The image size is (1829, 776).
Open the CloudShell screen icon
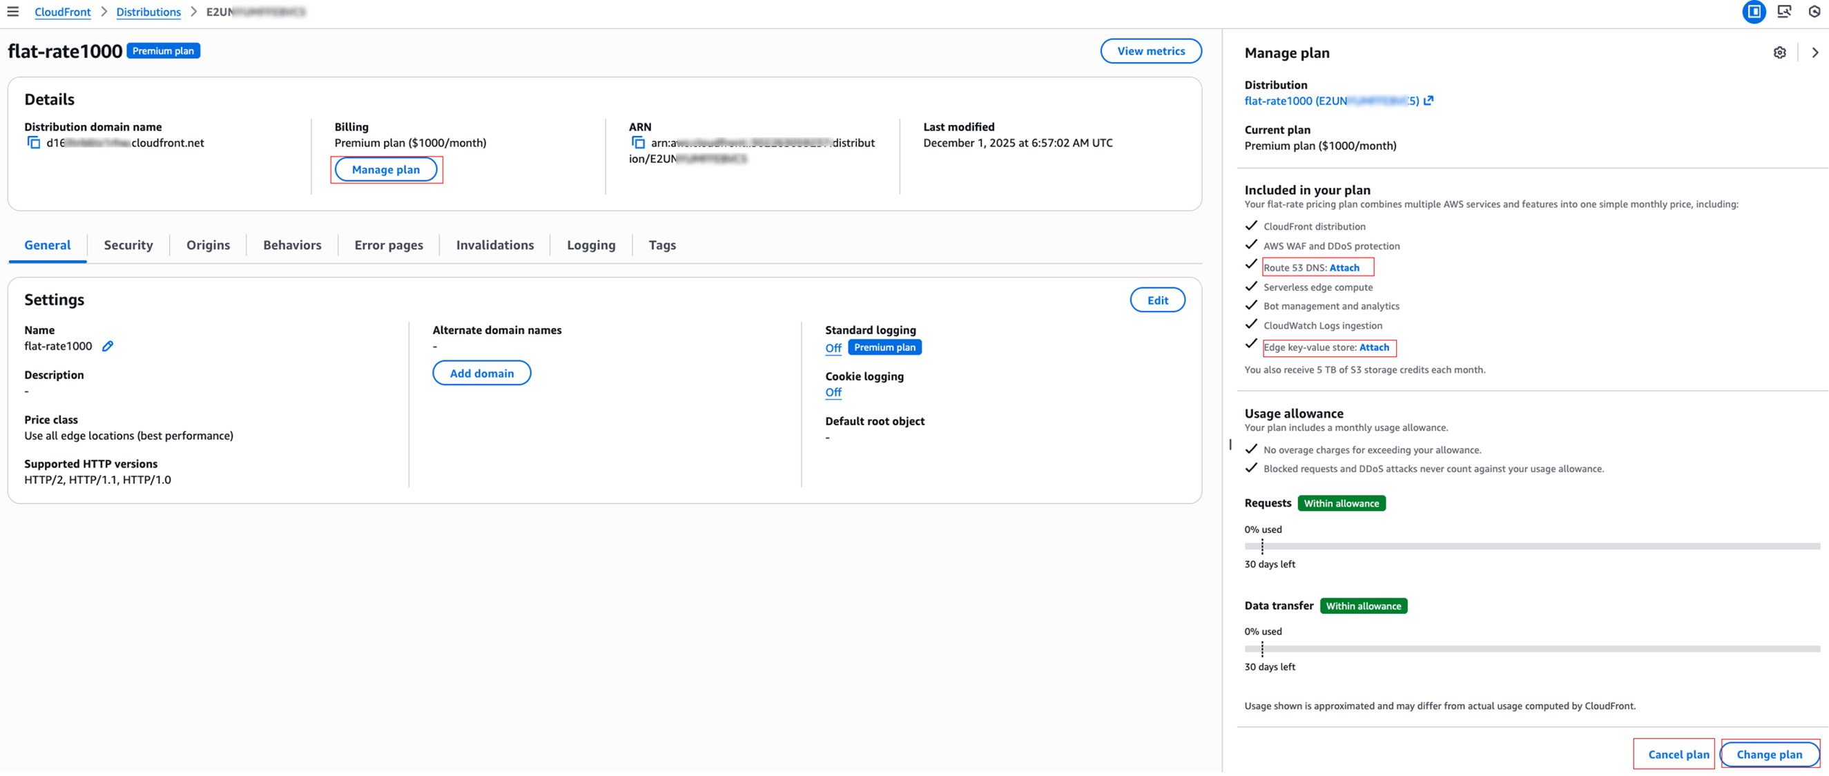pos(1783,11)
